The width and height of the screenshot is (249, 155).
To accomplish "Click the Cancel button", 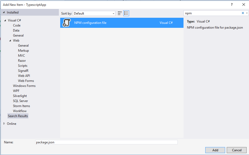I will point(237,150).
